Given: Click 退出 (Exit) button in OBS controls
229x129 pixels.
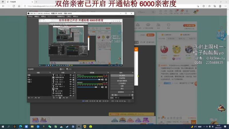Looking at the screenshot, I should click(x=122, y=89).
